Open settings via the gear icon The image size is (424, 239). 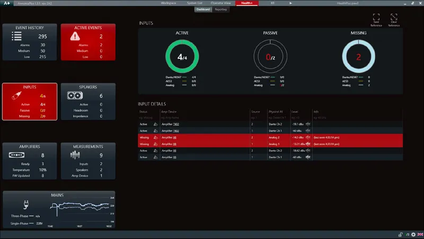pyautogui.click(x=413, y=234)
